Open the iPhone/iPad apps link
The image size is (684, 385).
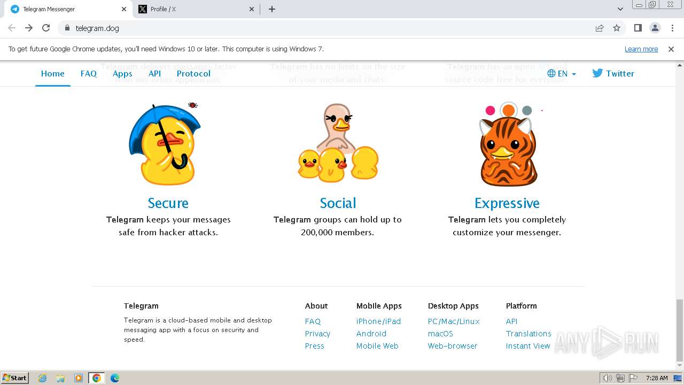(x=378, y=321)
